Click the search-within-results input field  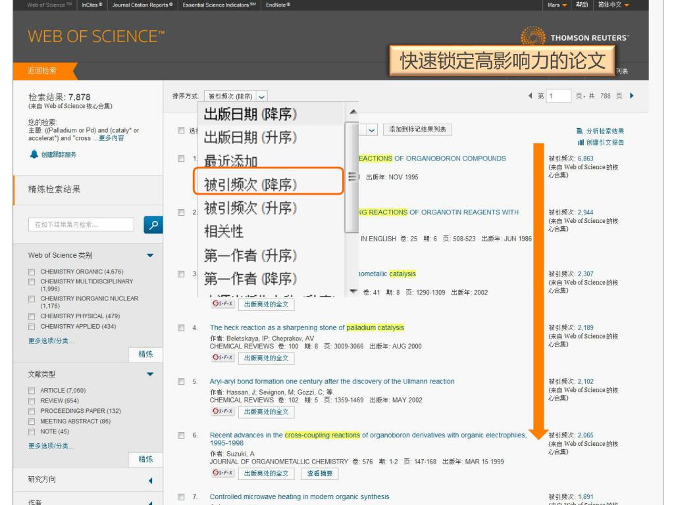click(81, 225)
